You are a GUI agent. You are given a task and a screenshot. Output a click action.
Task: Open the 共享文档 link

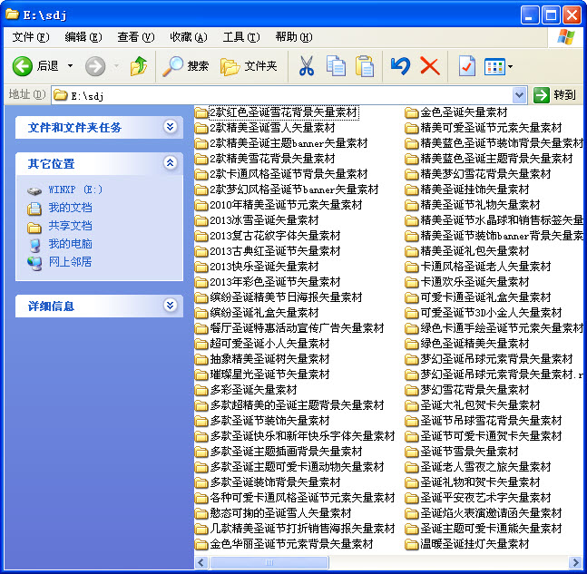click(x=70, y=226)
